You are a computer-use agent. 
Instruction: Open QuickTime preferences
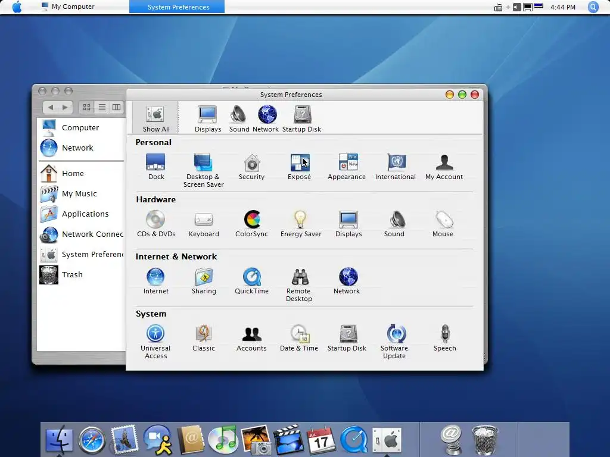(x=252, y=281)
